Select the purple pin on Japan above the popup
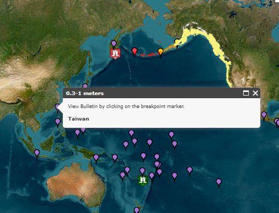279x213 pixels. click(85, 86)
